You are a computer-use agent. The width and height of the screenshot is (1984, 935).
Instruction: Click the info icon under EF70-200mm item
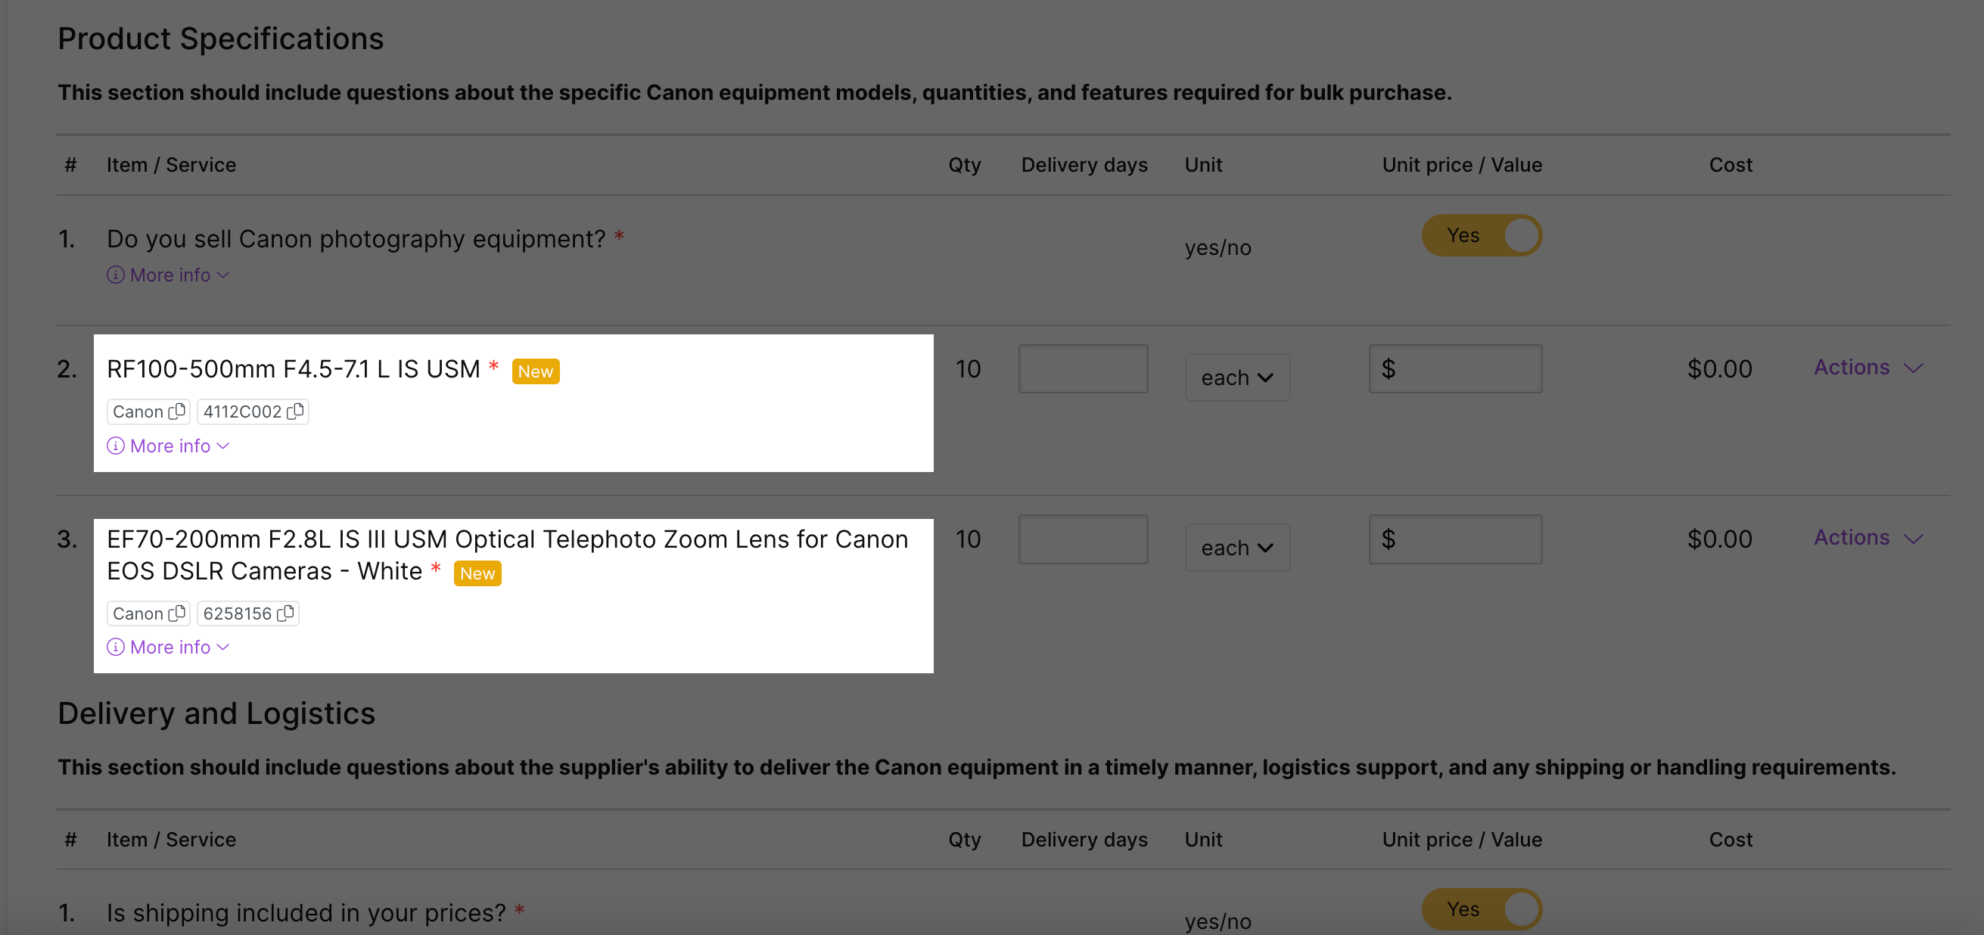116,647
